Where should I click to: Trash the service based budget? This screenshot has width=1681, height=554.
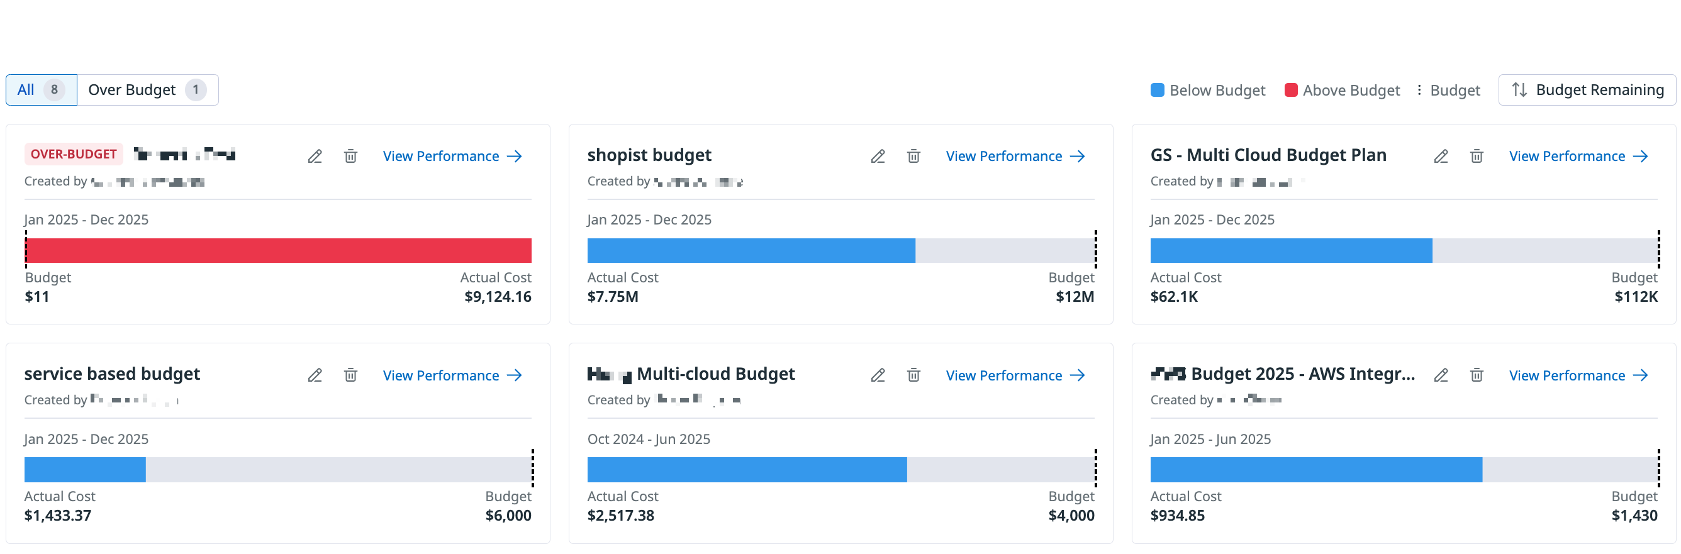(x=350, y=375)
